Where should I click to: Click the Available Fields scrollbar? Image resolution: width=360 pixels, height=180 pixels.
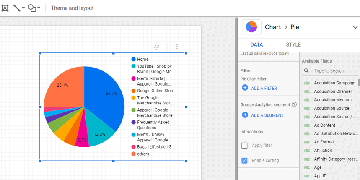(359, 83)
